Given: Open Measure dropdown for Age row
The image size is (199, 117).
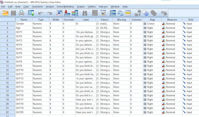Looking at the screenshot, I should coord(172,28).
